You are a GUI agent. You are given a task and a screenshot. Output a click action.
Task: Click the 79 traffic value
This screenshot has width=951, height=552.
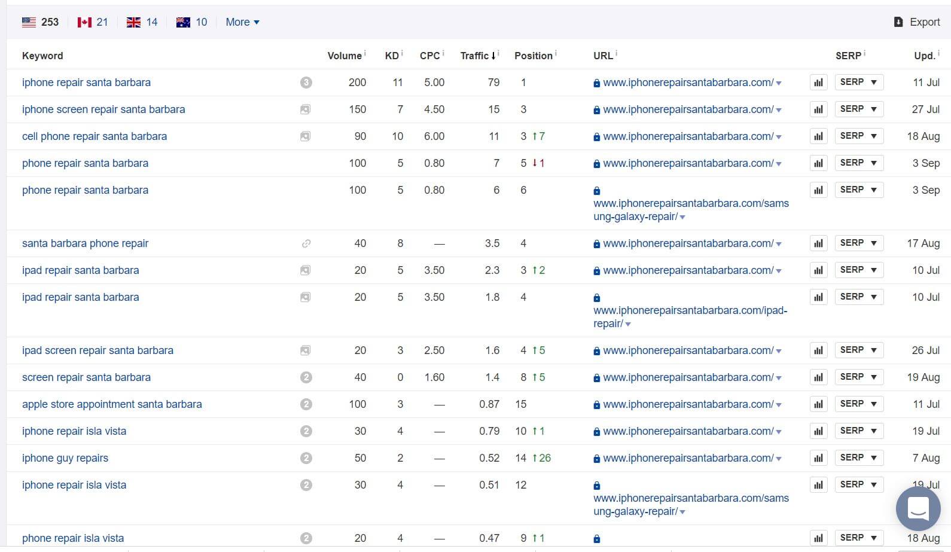click(x=493, y=83)
